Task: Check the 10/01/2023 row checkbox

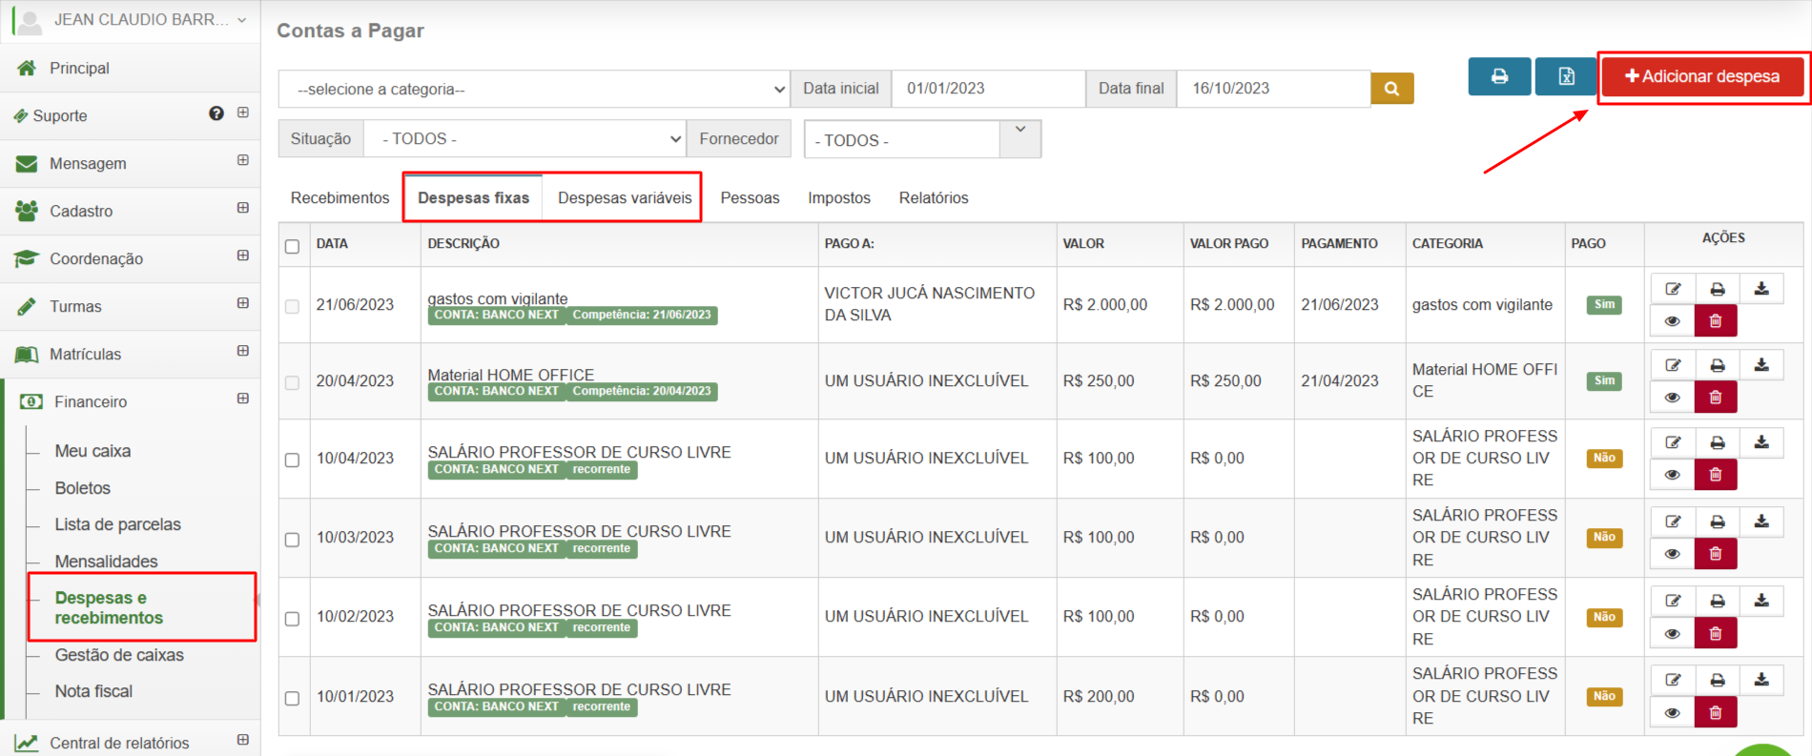Action: [x=292, y=698]
